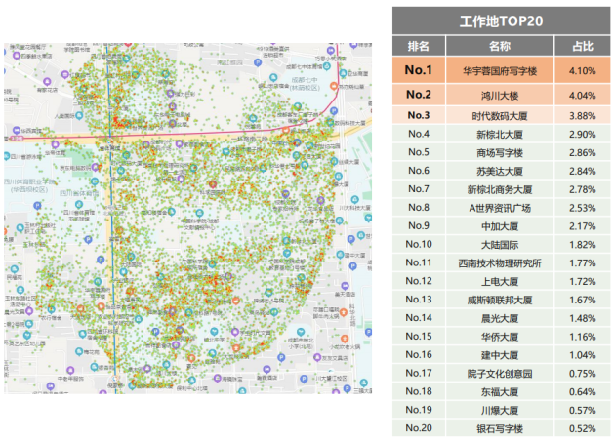Click purple marker next to 华西宾馆
Viewport: 615px width, 443px height.
tap(17, 130)
